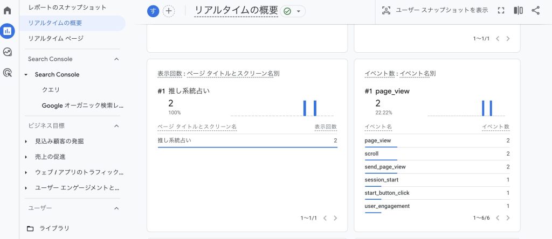Open the Reports icon in left rail
This screenshot has height=239, width=552.
point(8,31)
